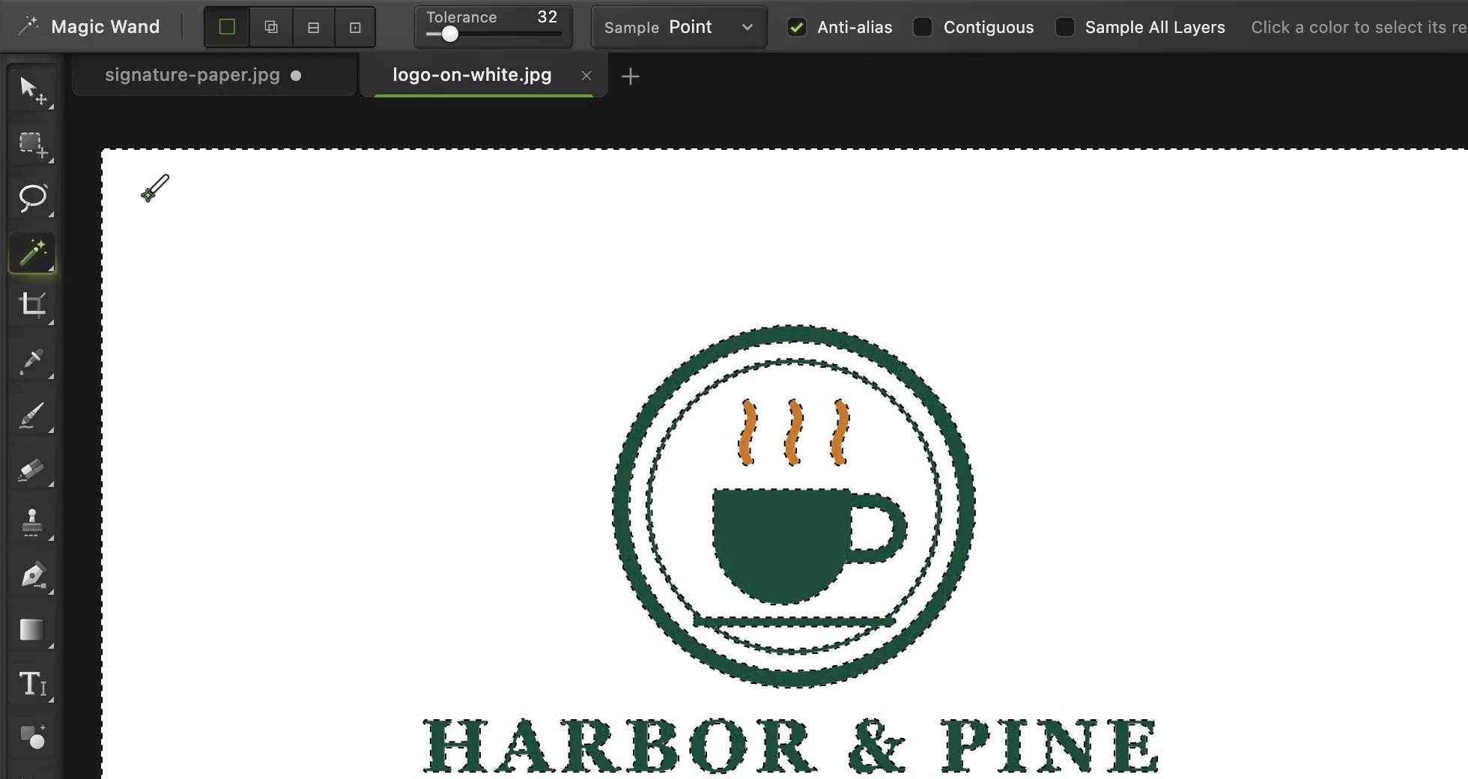Select the Move tool in toolbar
1468x779 pixels.
pyautogui.click(x=32, y=91)
